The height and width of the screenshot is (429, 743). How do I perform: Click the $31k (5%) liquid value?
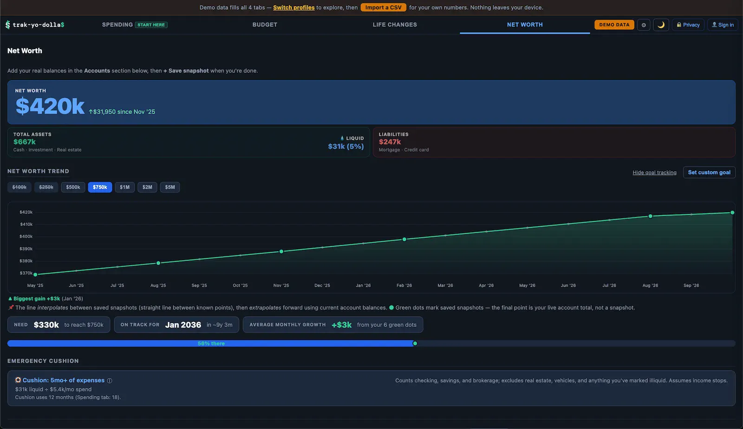346,147
